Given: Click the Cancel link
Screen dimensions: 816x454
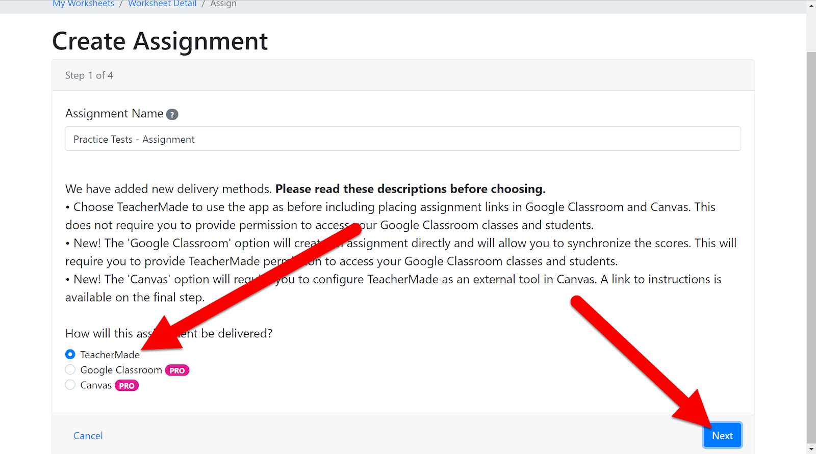Looking at the screenshot, I should point(88,436).
